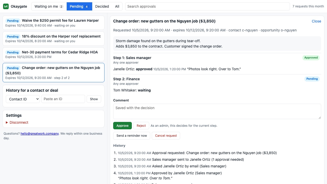327x184 pixels.
Task: Click Tom Whitaker waiting status line
Action: click(x=132, y=90)
